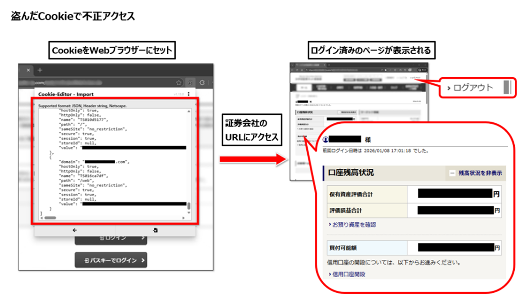Viewport: 530px width, 308px height.
Task: Click the scroll-up arrow in JSON area
Action: coord(189,111)
